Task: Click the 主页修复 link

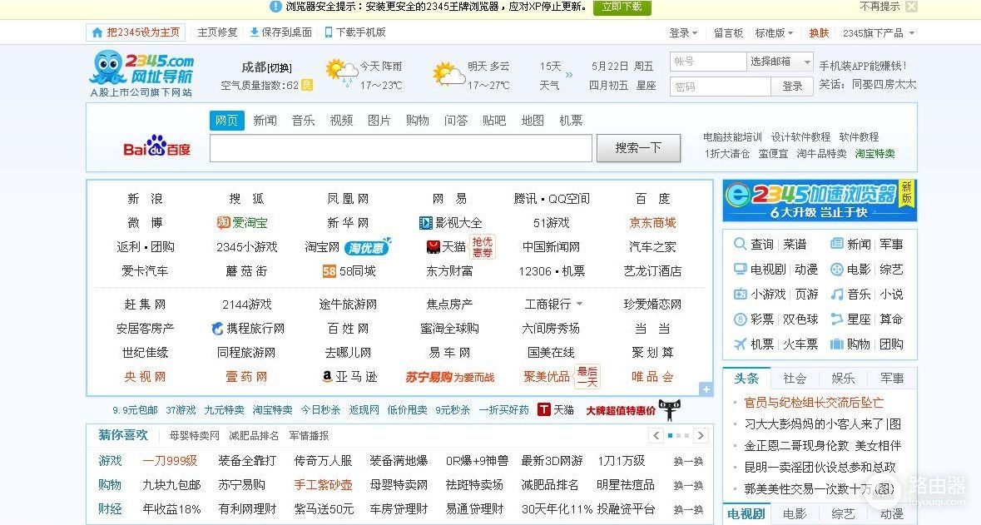Action: (x=218, y=32)
